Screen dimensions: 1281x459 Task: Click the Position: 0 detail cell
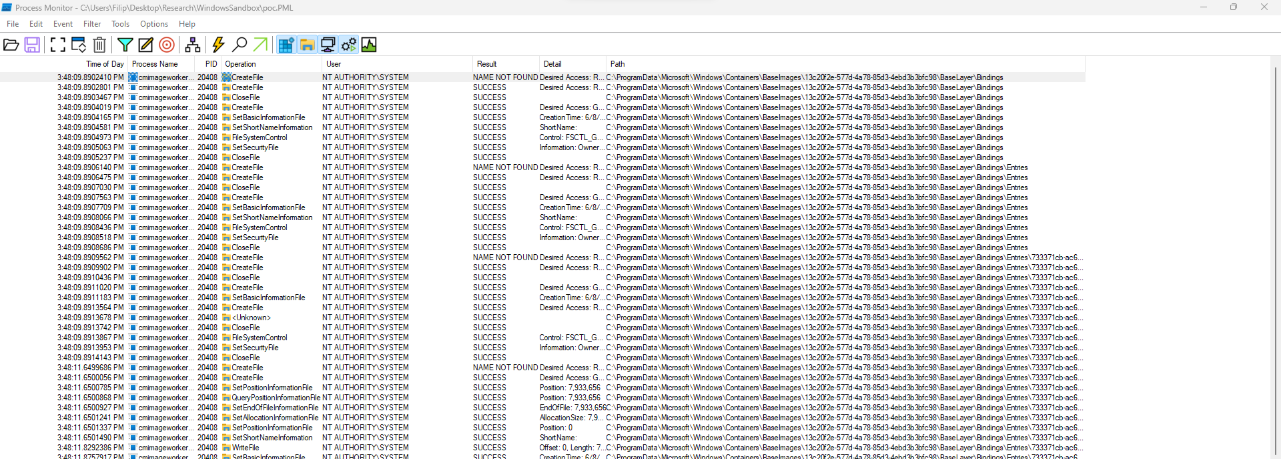click(x=556, y=428)
